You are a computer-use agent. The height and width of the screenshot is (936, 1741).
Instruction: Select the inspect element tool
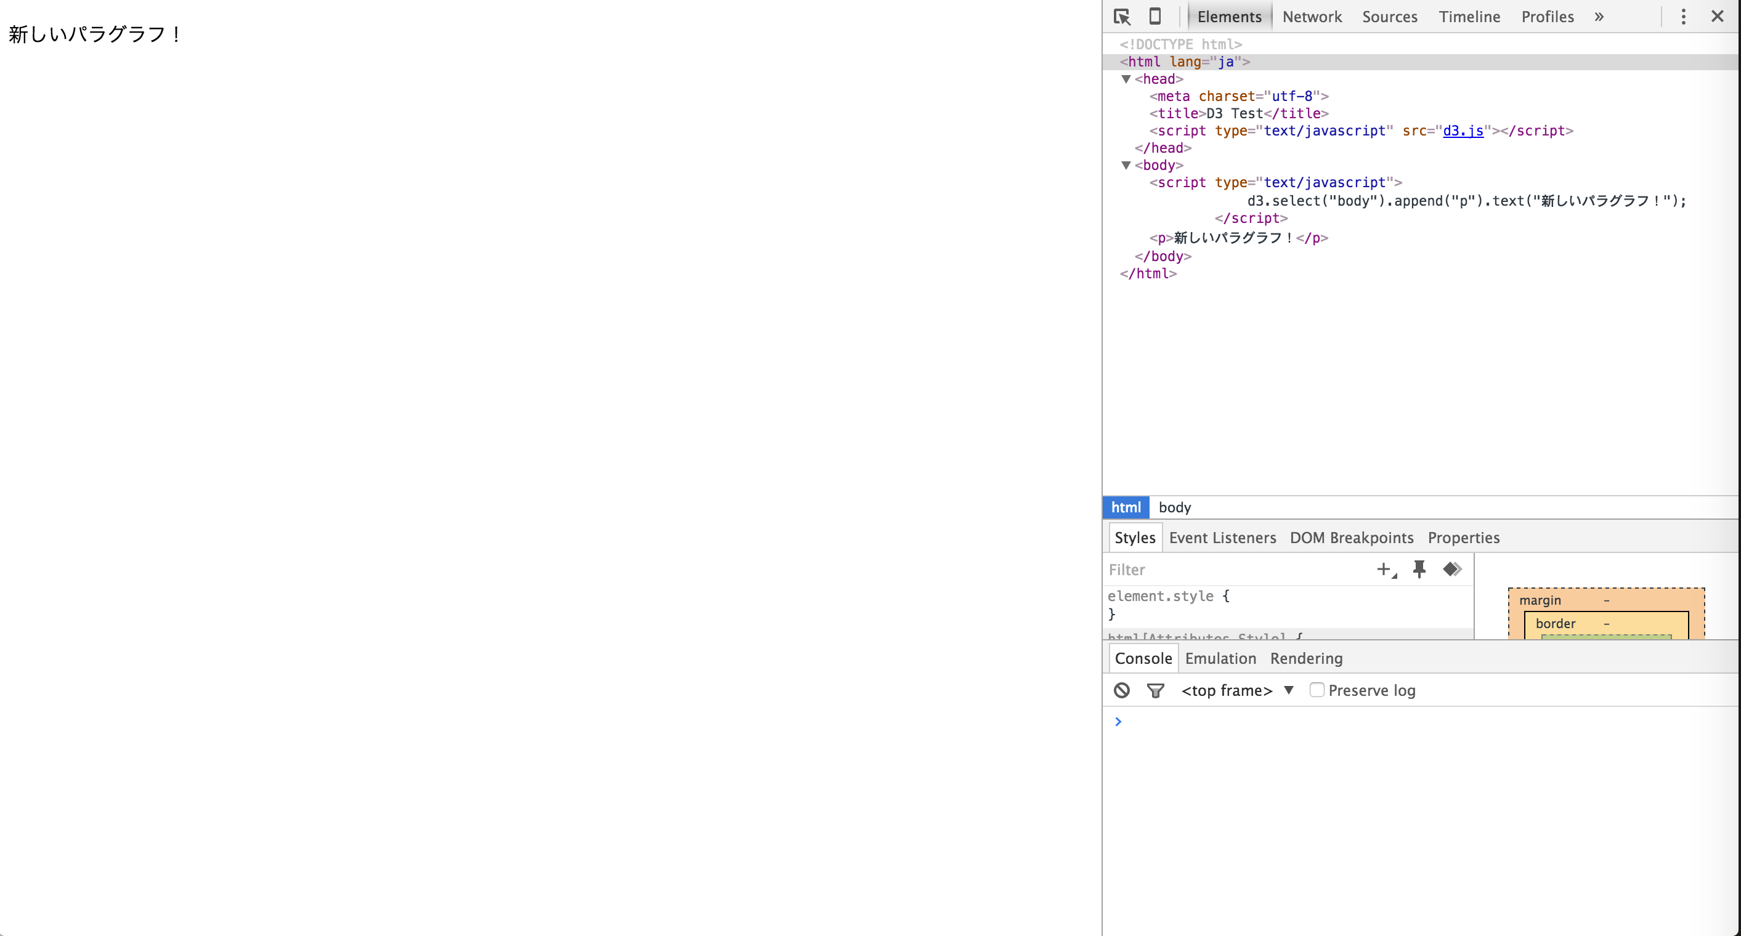[1122, 16]
